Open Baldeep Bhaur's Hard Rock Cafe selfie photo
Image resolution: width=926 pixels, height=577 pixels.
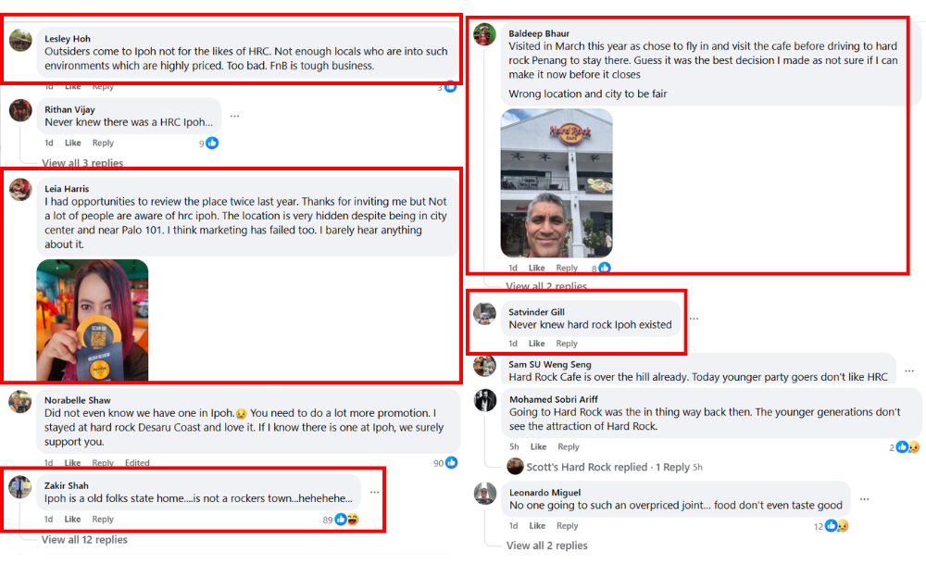click(557, 182)
